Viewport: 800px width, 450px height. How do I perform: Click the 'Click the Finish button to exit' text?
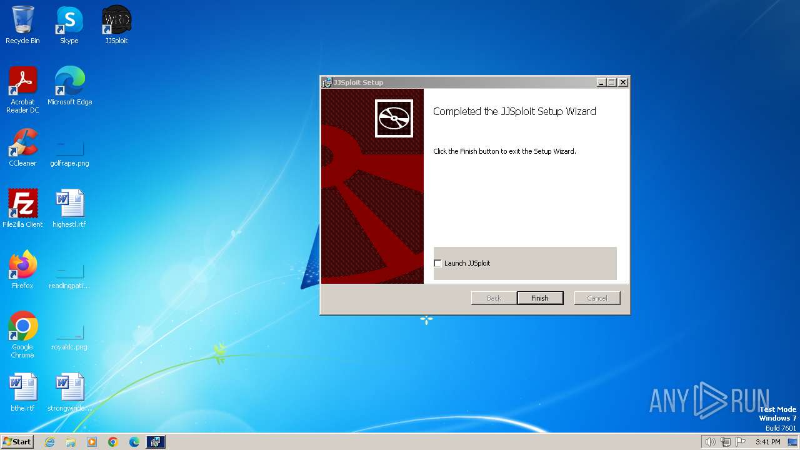click(504, 151)
